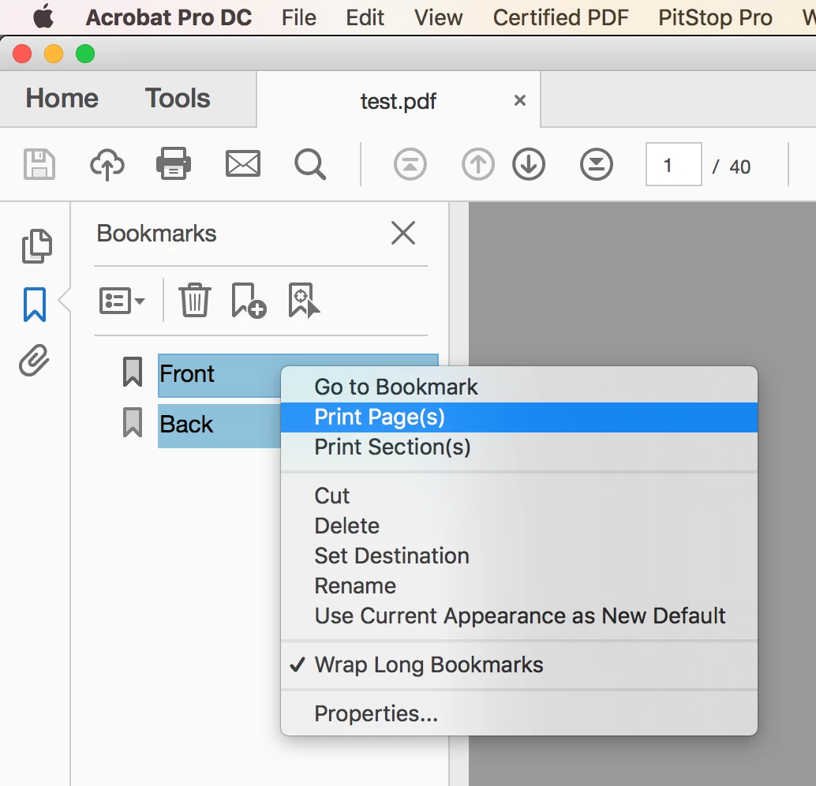Close the Bookmarks panel
The image size is (816, 786).
403,233
